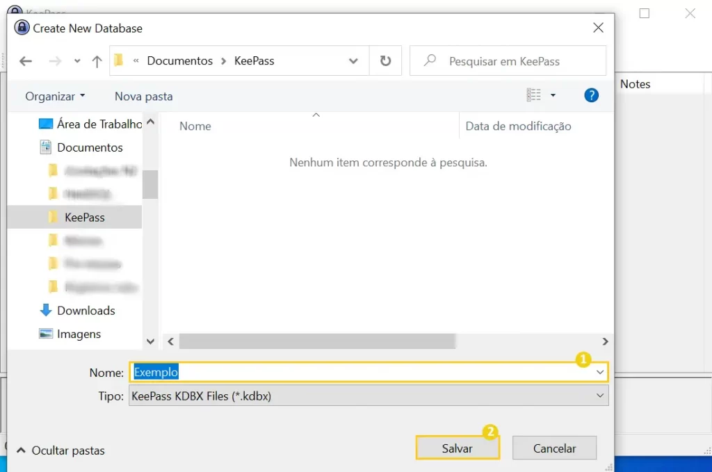Change the view layout icon
This screenshot has height=472, width=712.
(x=534, y=95)
